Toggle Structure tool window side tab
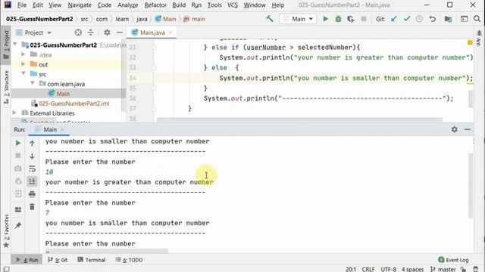Viewport: 485px width, 272px height. click(x=6, y=87)
